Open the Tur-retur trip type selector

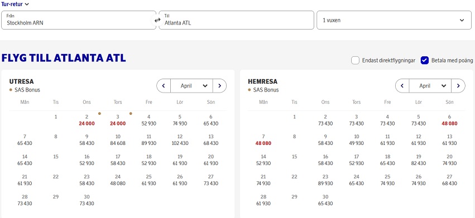coord(15,4)
